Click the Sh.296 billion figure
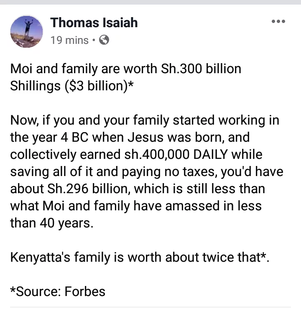The width and height of the screenshot is (301, 314). [x=89, y=189]
